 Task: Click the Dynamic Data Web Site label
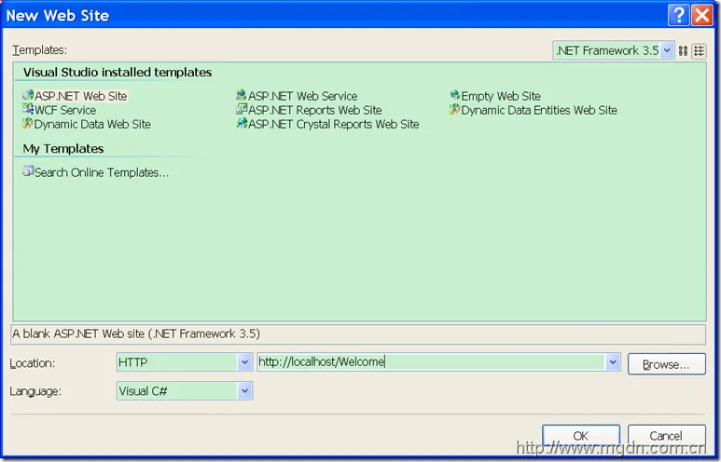pos(92,125)
